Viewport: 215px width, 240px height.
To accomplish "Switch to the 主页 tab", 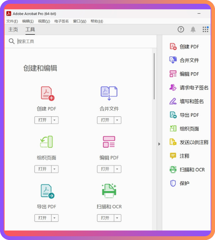I will [13, 29].
